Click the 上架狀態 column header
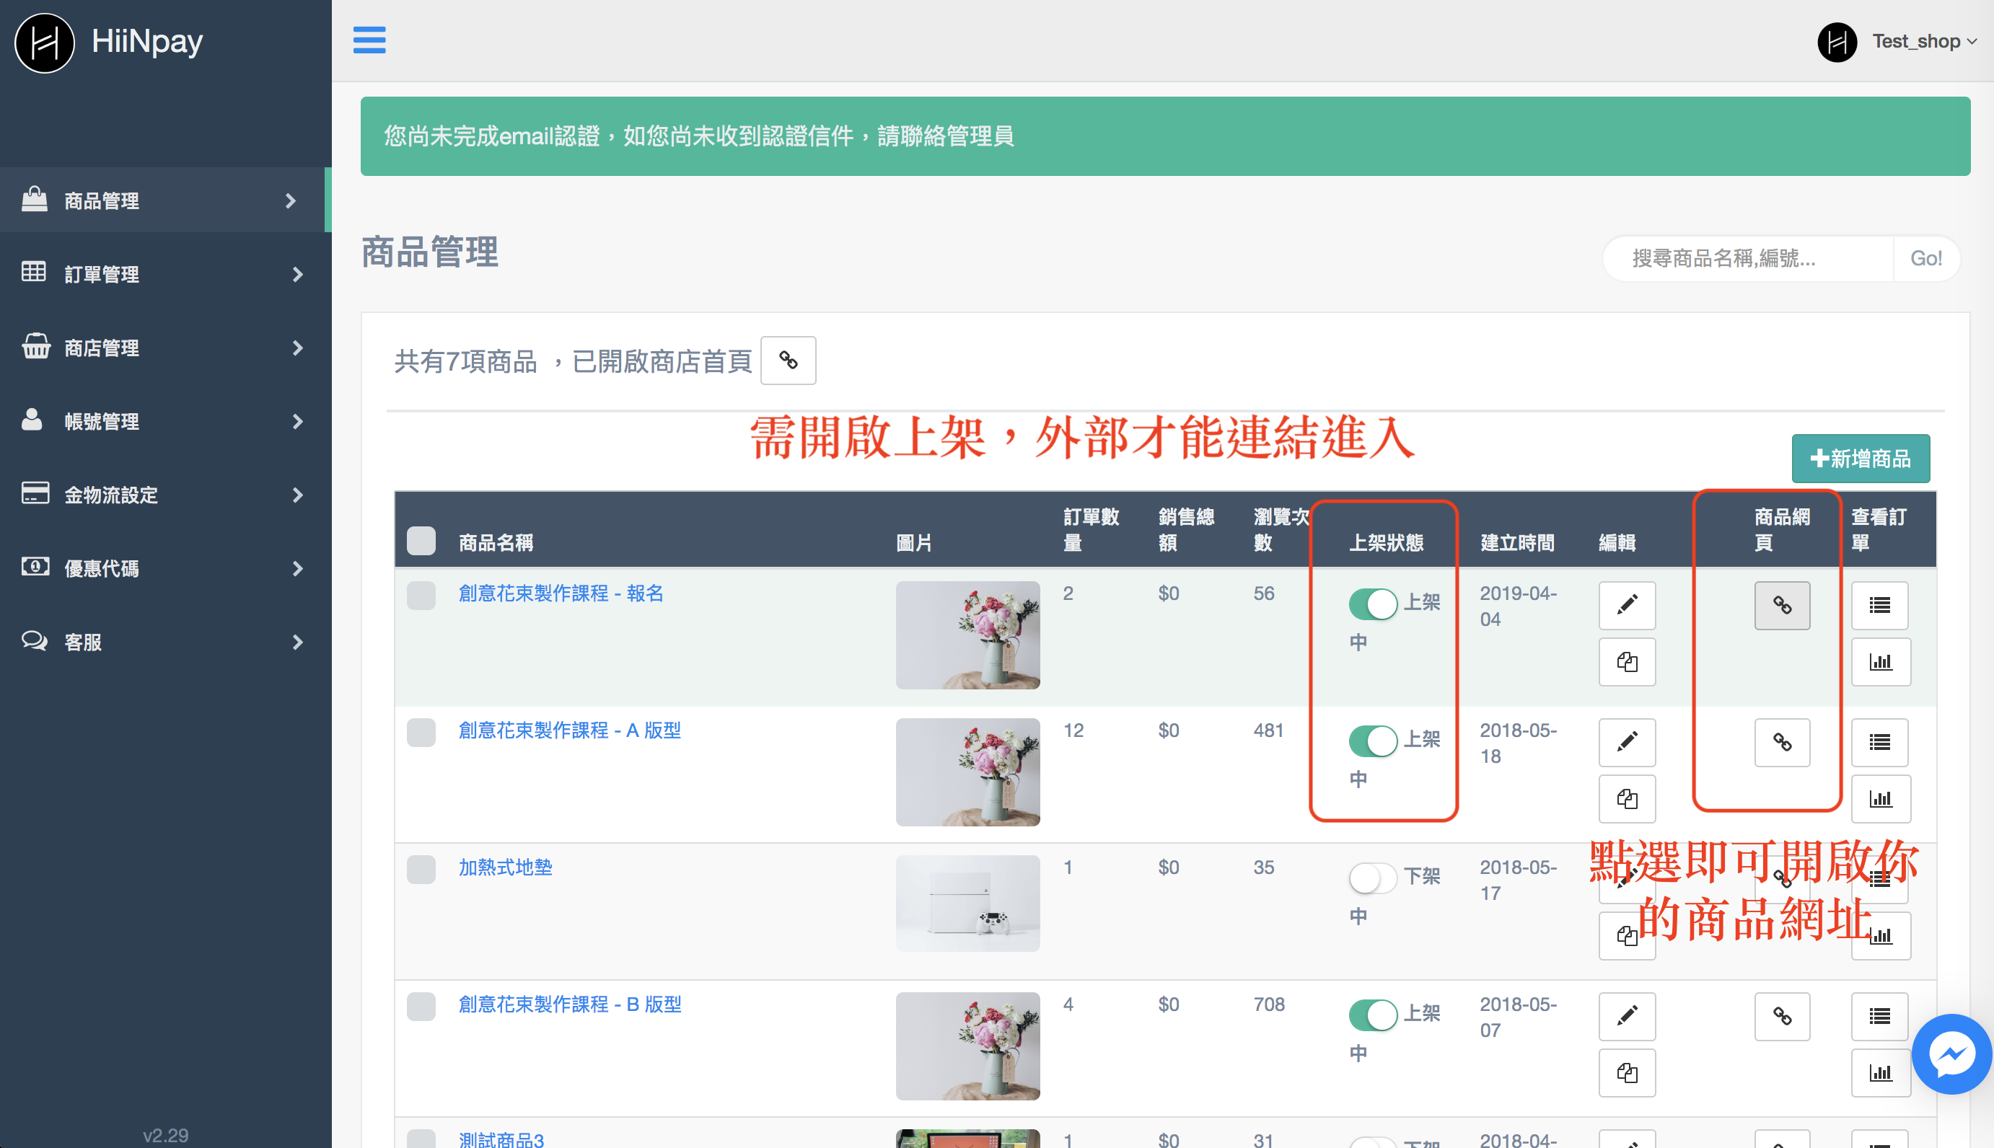Screen dimensions: 1994x1148 [1386, 542]
